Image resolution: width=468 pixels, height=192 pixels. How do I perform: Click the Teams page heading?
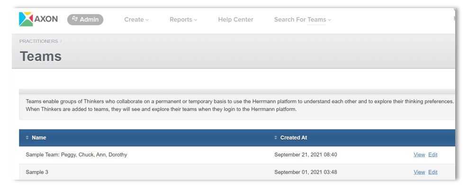41,57
